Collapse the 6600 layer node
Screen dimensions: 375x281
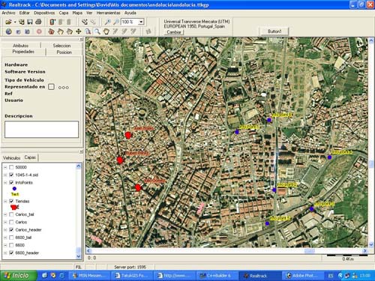pos(5,245)
